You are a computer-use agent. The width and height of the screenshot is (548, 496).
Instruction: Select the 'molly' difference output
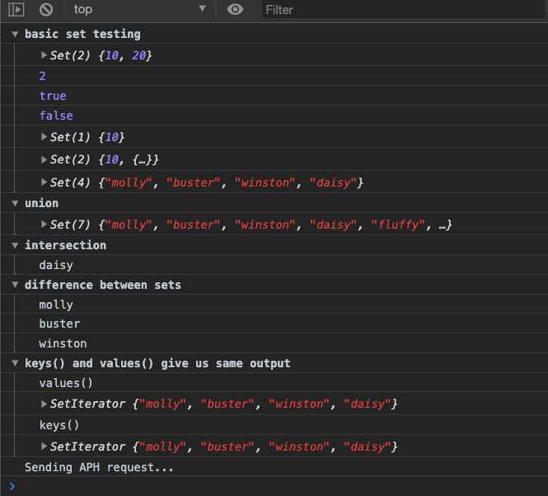pyautogui.click(x=56, y=305)
